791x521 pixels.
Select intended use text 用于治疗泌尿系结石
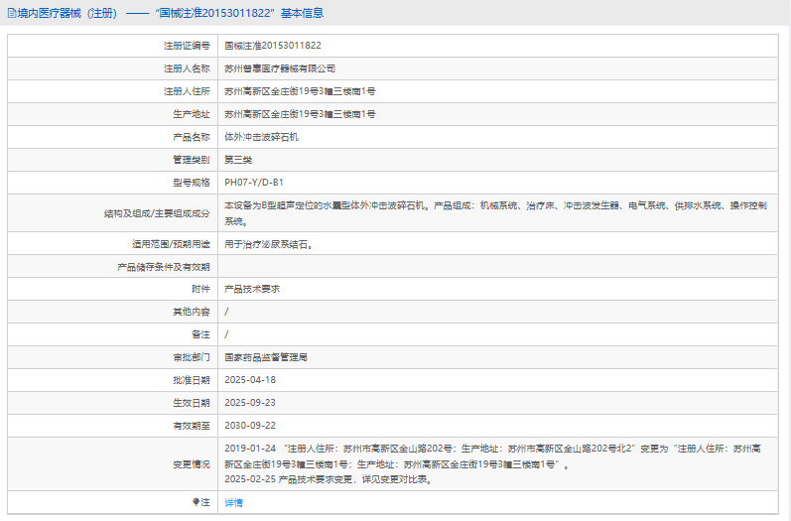(x=268, y=244)
